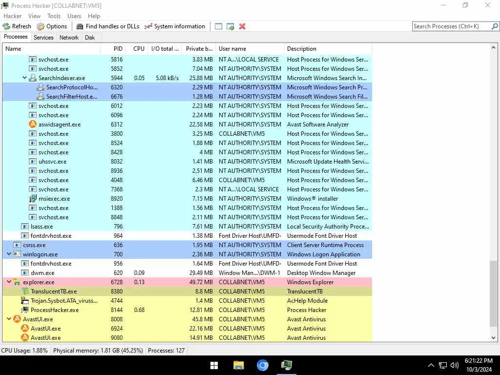Click the find window toolbar icon
The image size is (500, 375).
218,26
